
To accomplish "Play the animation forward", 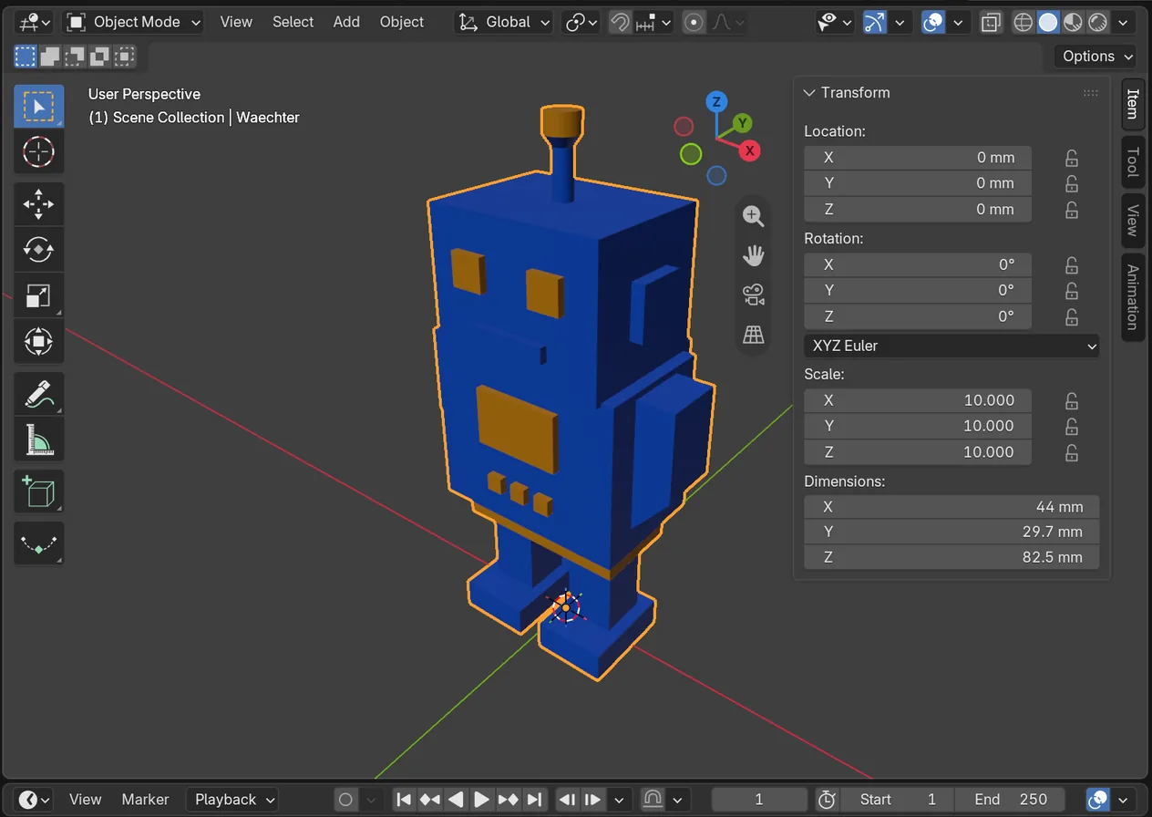I will (482, 800).
